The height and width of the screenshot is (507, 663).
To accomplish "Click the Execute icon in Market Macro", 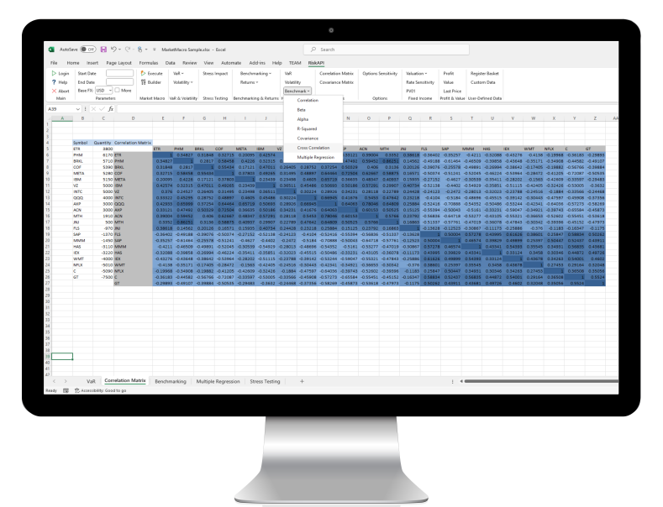I will pos(143,74).
